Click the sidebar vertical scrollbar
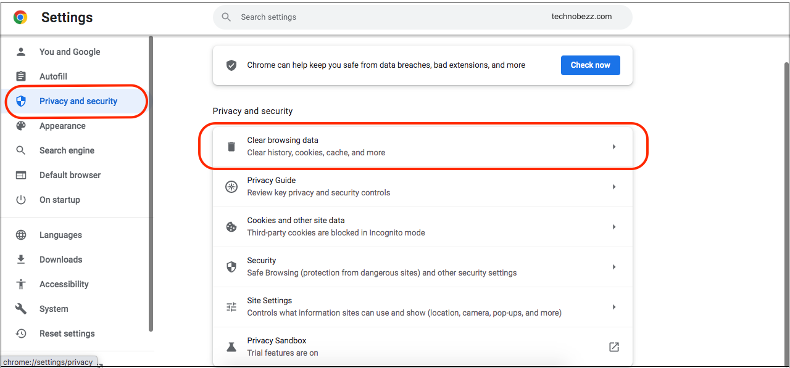 click(x=151, y=184)
